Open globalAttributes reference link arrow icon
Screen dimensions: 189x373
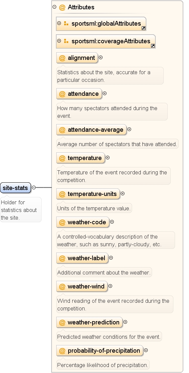[143, 28]
